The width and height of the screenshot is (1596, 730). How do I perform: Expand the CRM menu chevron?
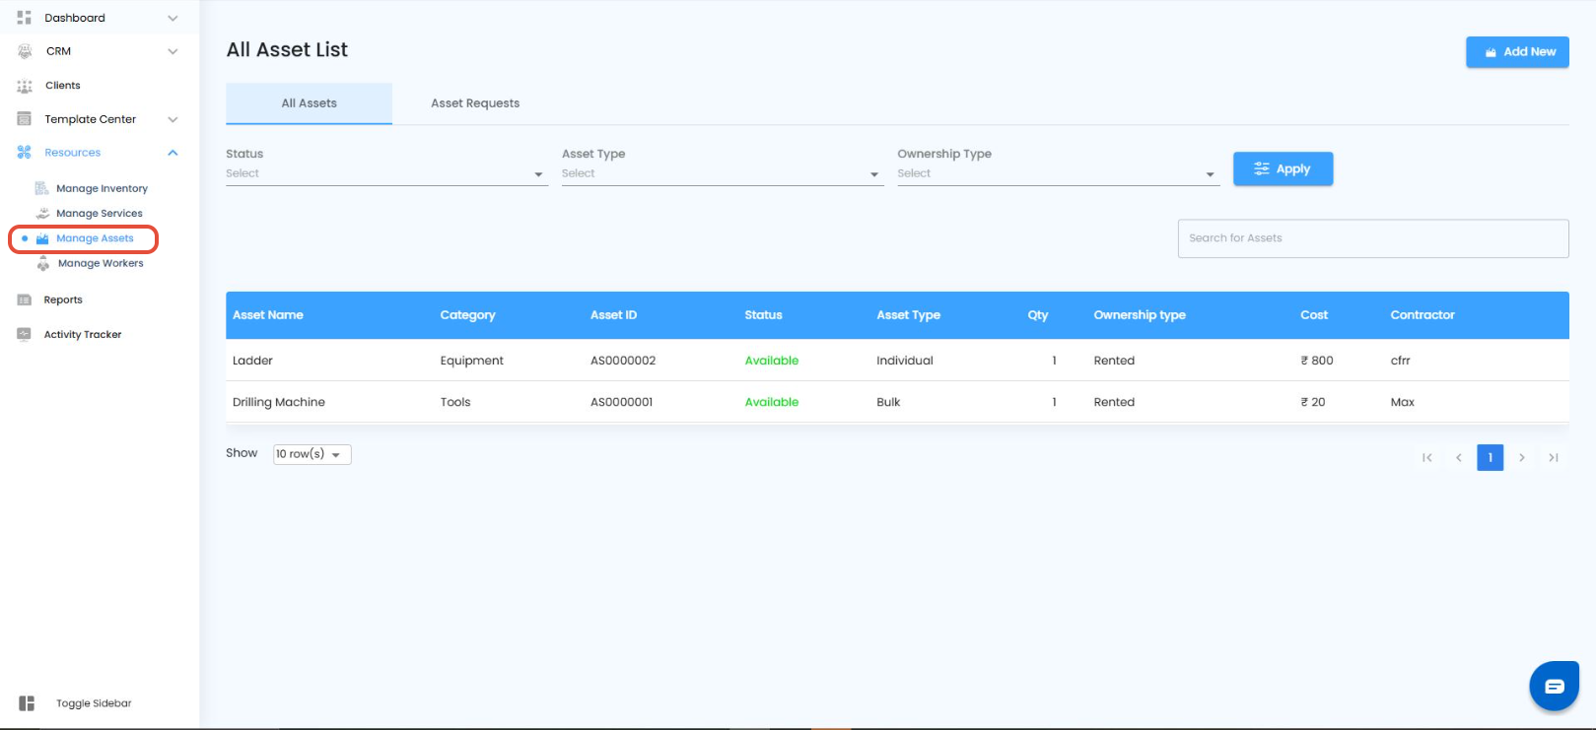click(x=173, y=51)
